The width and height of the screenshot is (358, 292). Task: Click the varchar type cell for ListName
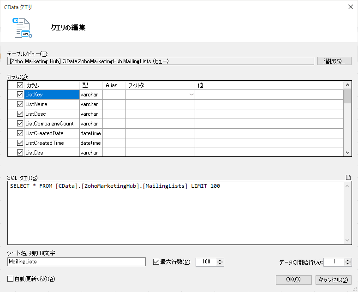click(91, 104)
